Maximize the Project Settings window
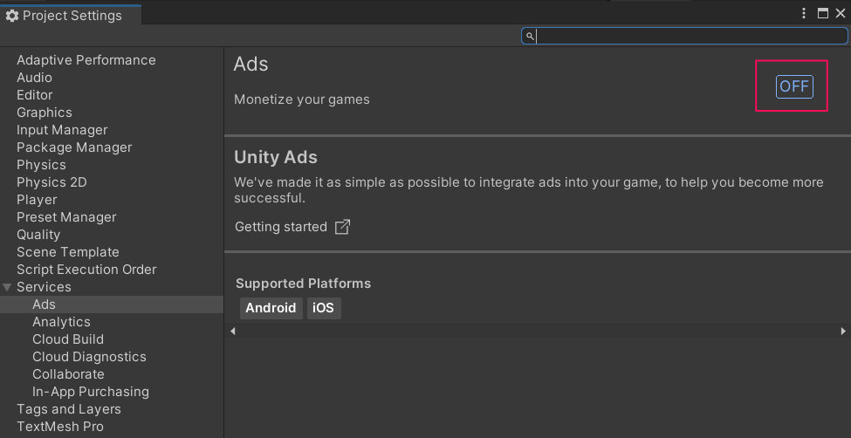 [823, 14]
